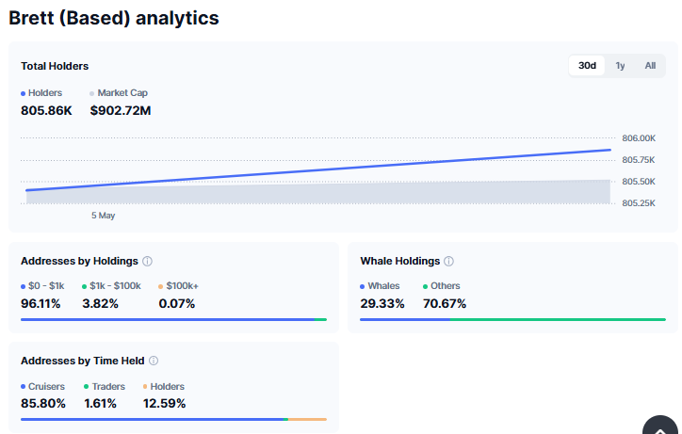Click the blue Cruisers segment of Time Held bar

click(x=152, y=419)
